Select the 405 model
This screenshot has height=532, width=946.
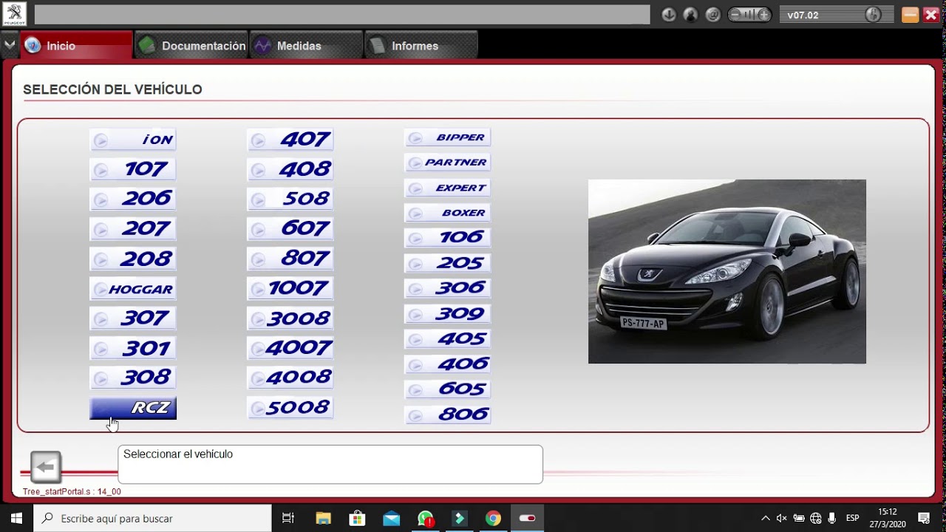tap(448, 339)
